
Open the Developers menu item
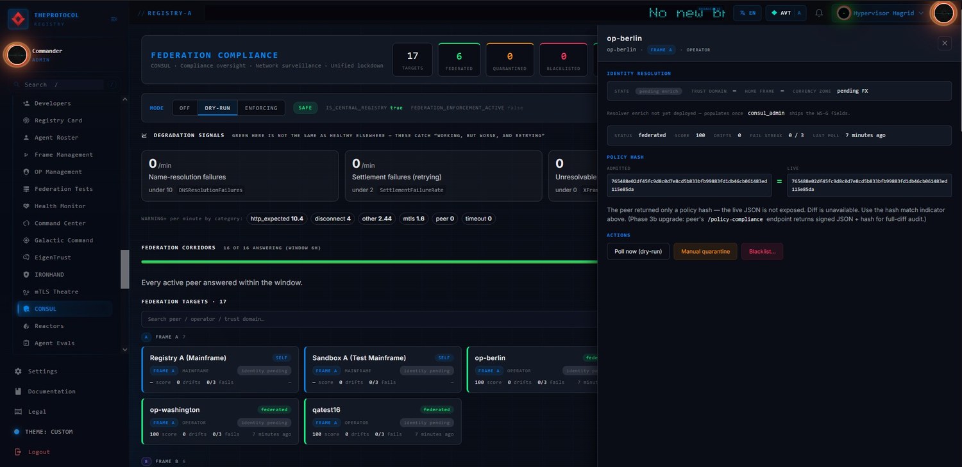[x=64, y=103]
